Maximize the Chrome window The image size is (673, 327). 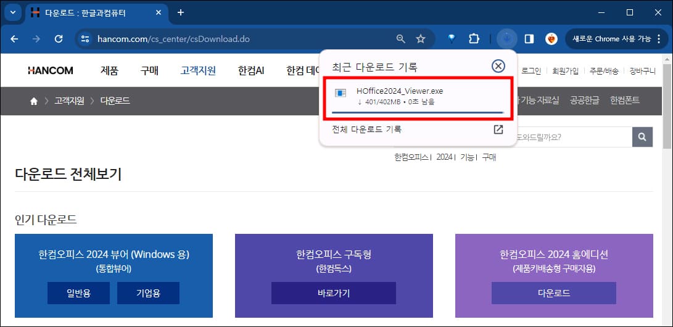click(x=630, y=12)
